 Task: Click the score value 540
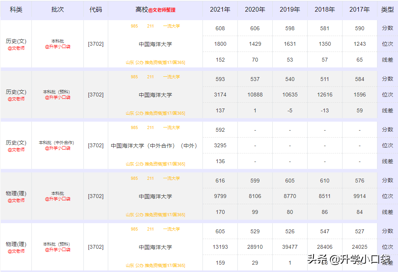[290, 79]
